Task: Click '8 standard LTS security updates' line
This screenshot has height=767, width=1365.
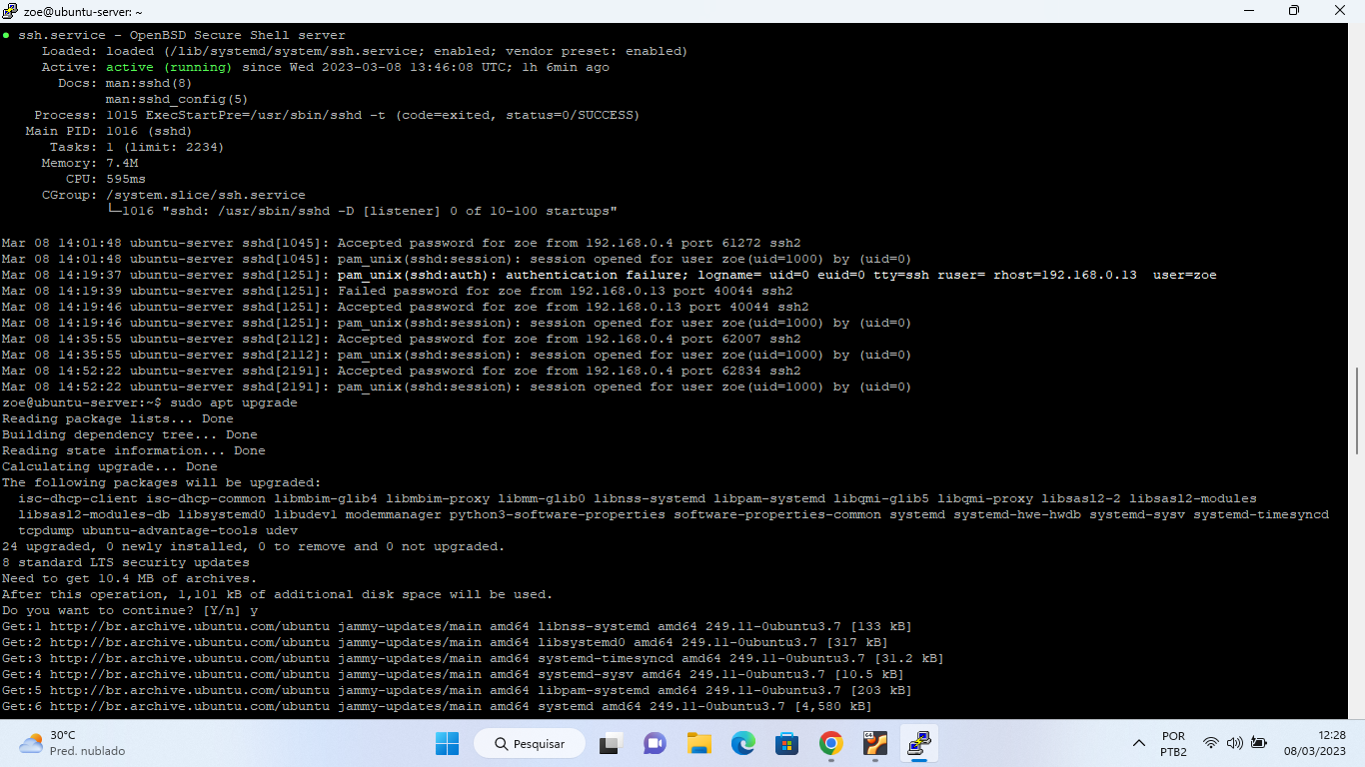Action: (x=126, y=562)
